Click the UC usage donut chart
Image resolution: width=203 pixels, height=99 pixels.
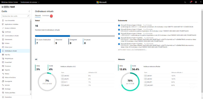[47, 82]
